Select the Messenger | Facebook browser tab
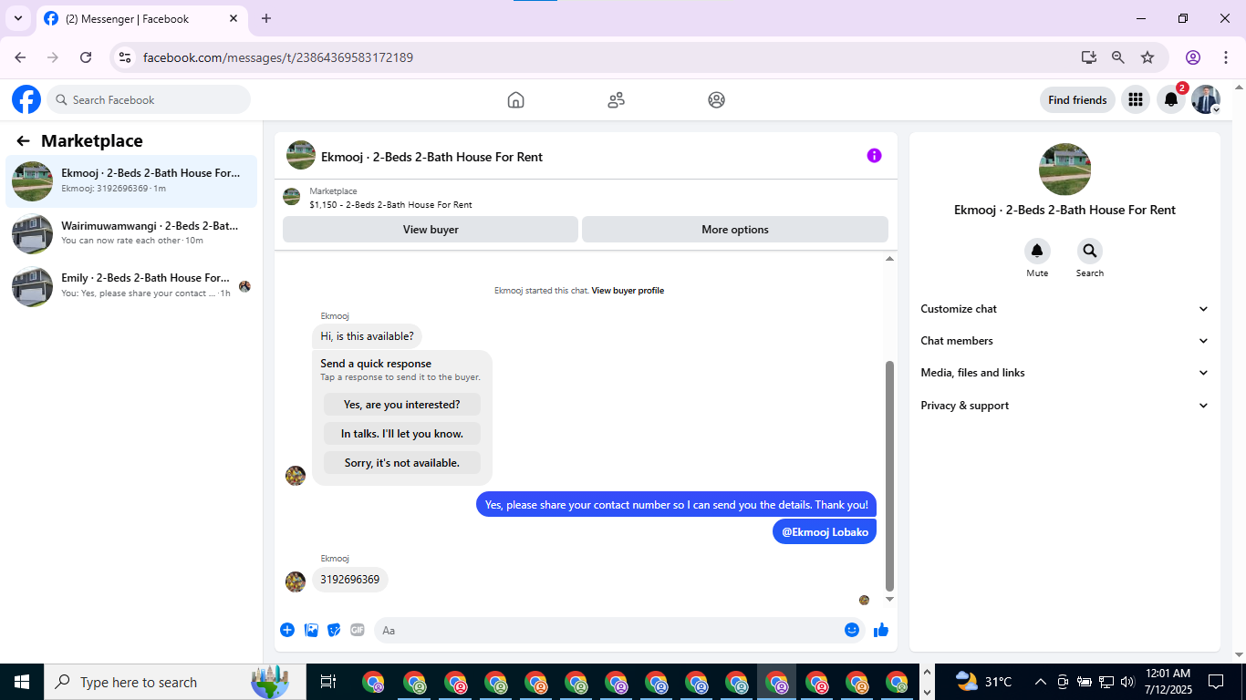This screenshot has height=700, width=1246. click(x=141, y=18)
